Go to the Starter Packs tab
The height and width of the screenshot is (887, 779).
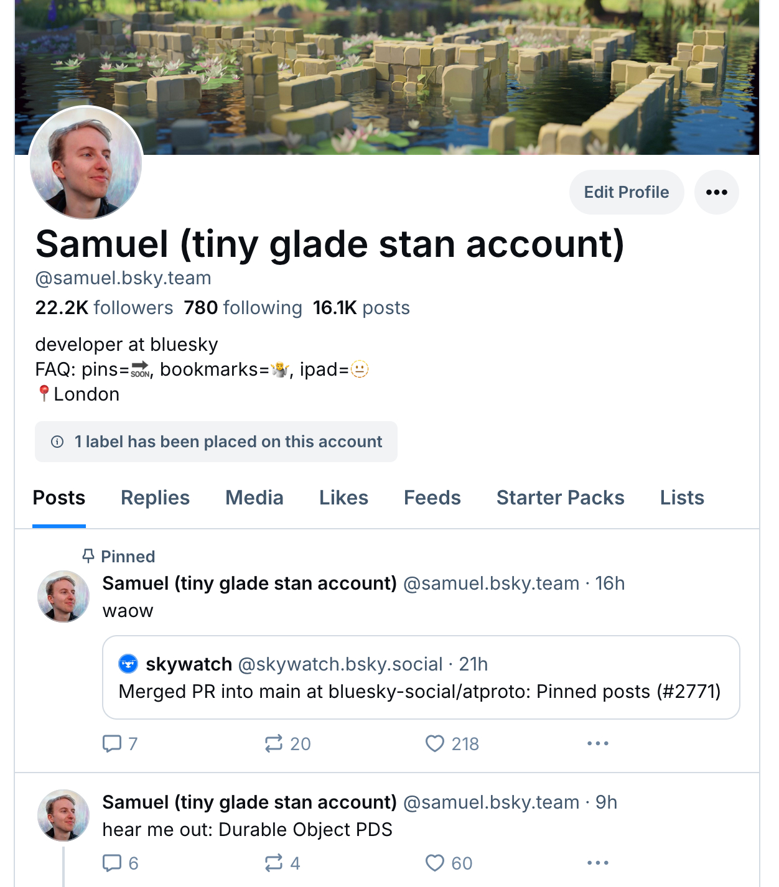tap(560, 498)
